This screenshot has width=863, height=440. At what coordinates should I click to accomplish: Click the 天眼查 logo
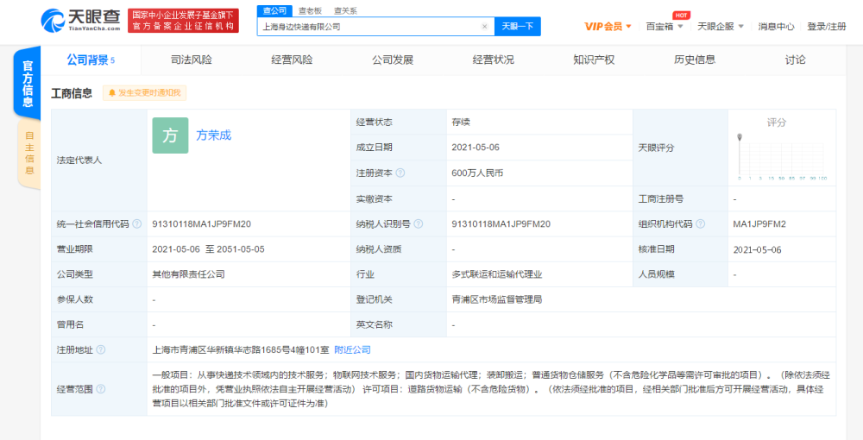point(80,21)
